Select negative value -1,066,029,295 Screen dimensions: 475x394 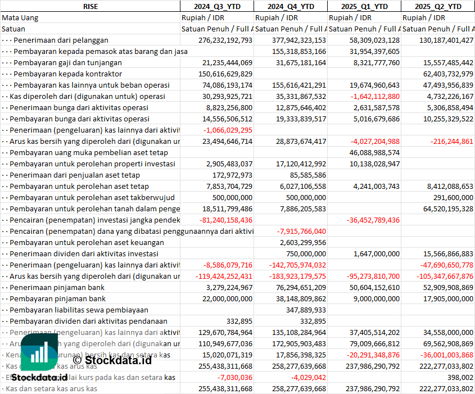[x=228, y=130]
